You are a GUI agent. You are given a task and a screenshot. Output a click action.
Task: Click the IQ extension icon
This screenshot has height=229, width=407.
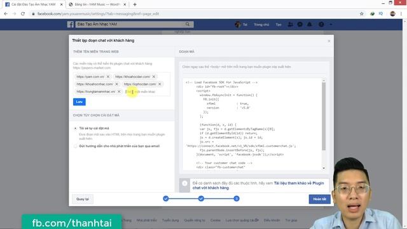point(381,13)
